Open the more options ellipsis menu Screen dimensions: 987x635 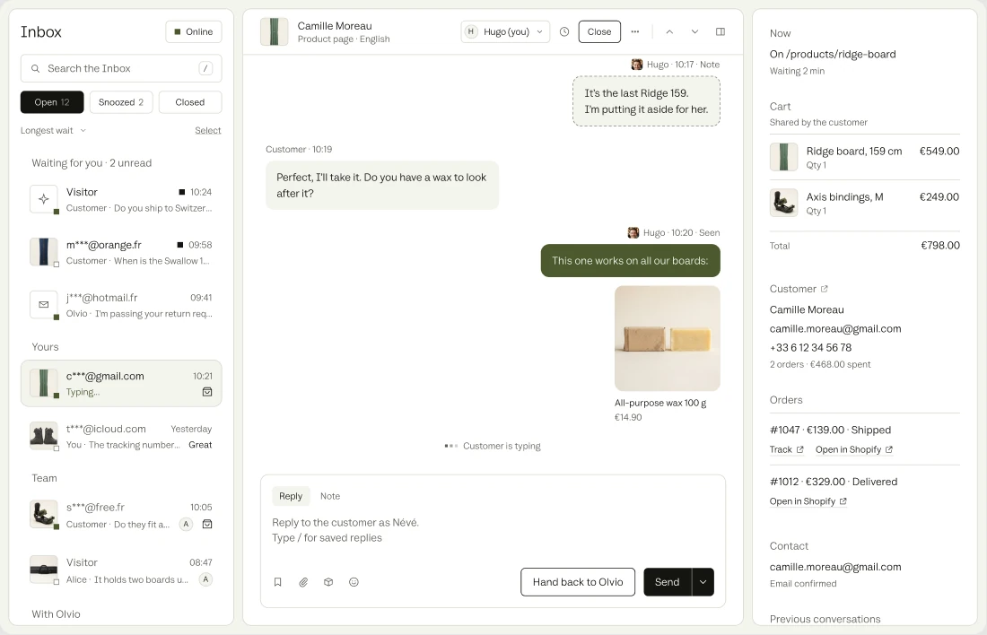click(635, 31)
